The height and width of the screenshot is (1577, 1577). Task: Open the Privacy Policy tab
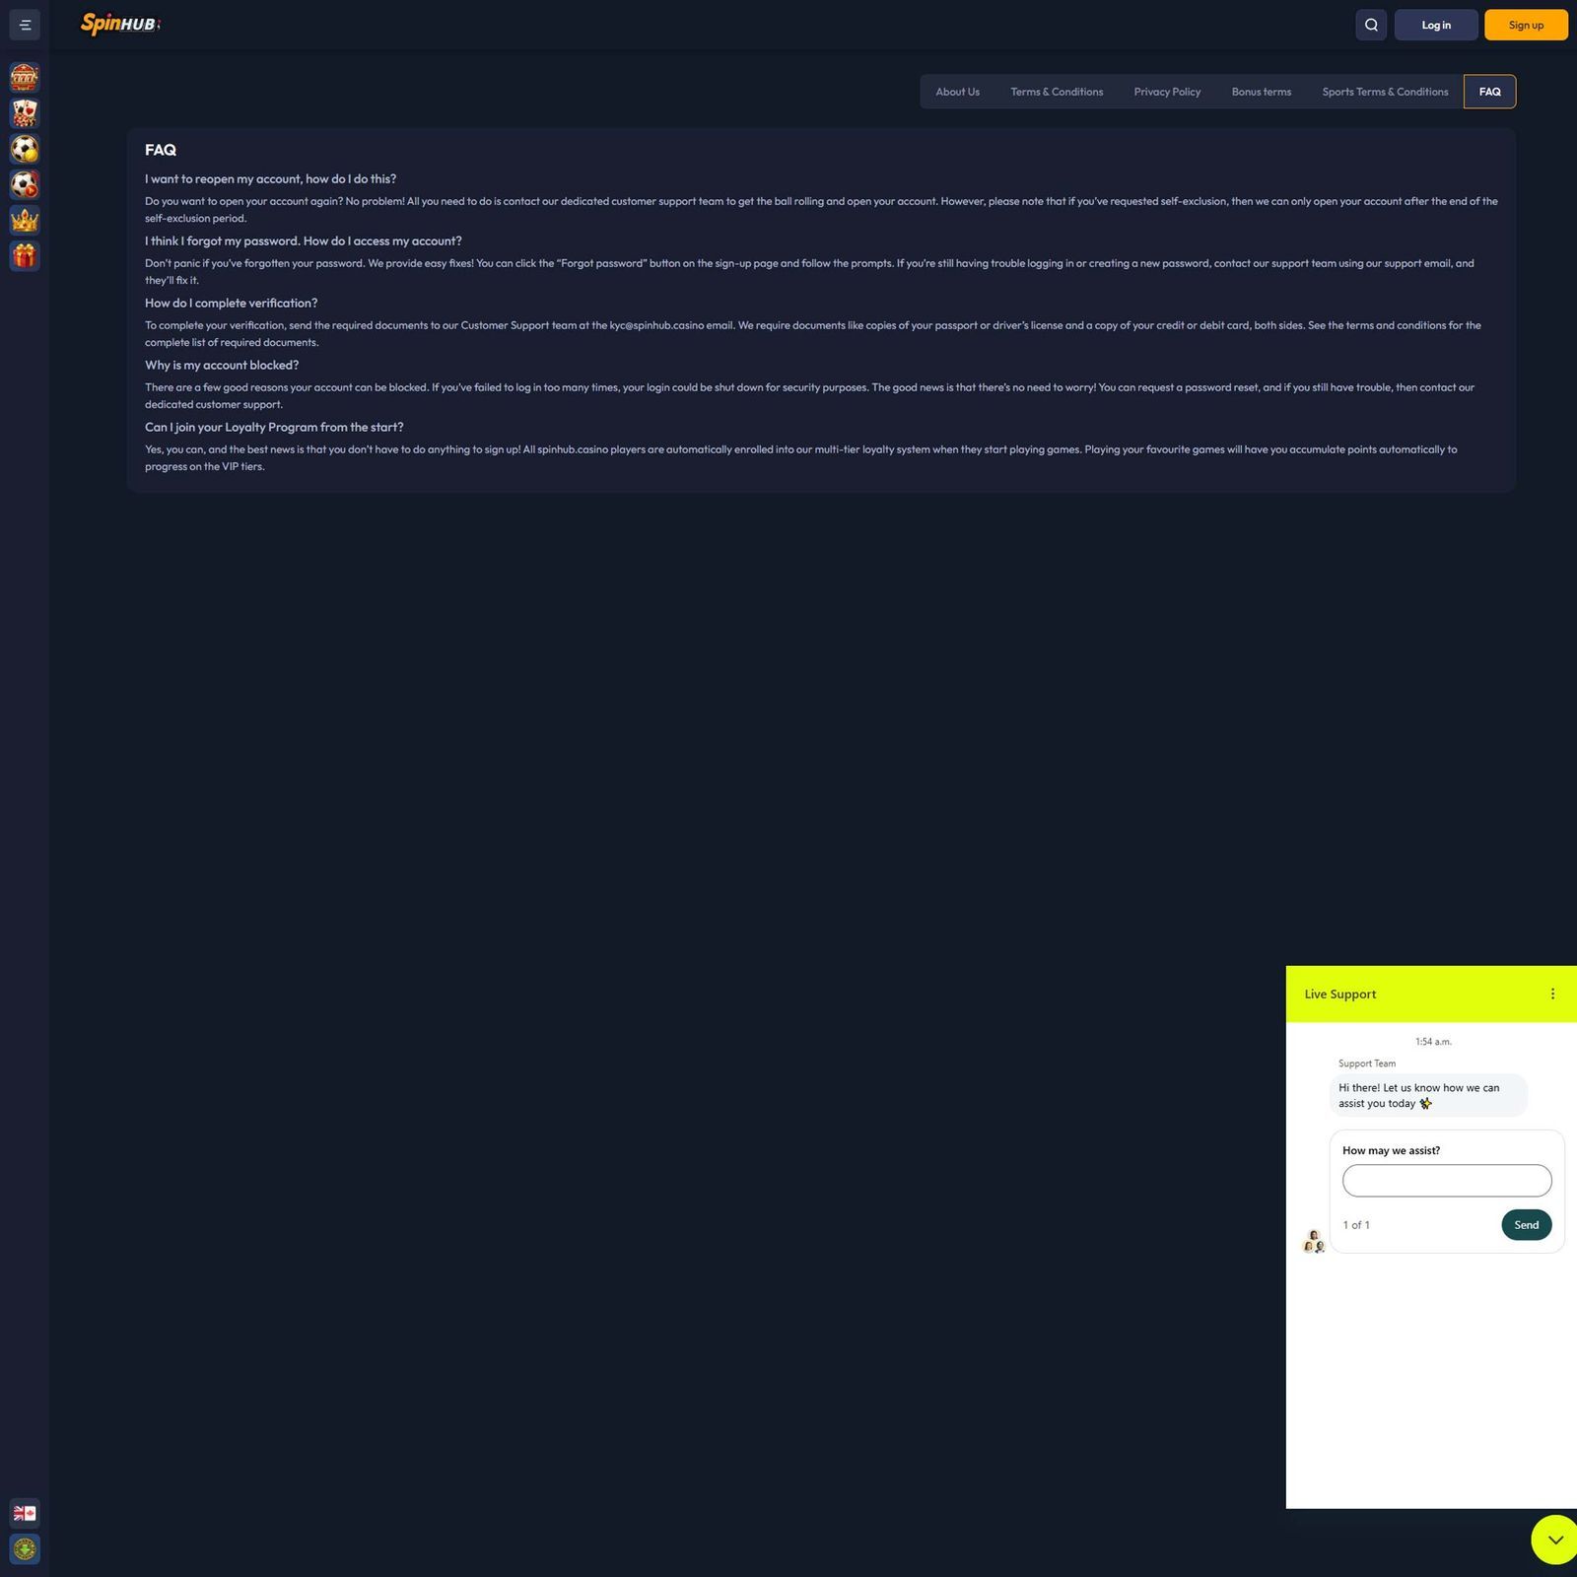pos(1167,92)
